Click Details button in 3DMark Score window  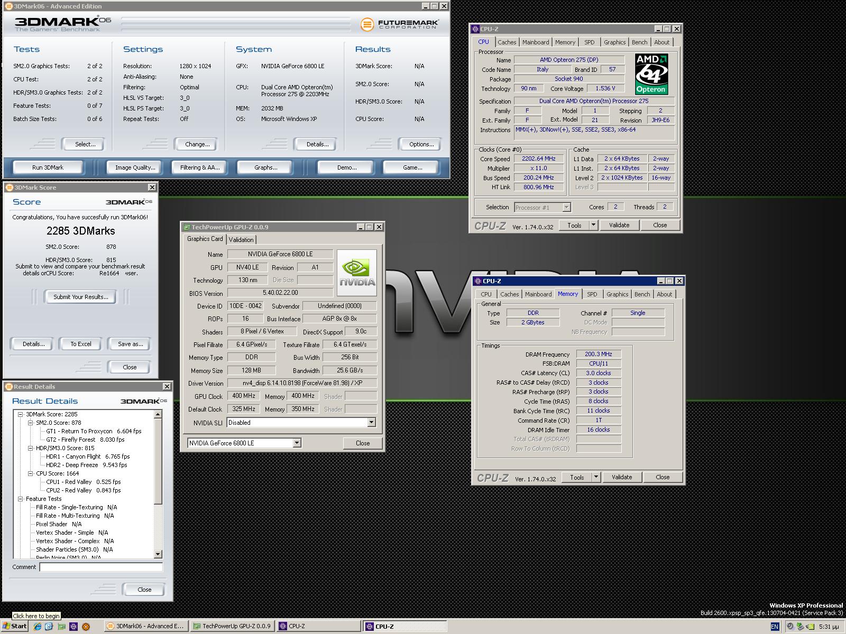33,344
